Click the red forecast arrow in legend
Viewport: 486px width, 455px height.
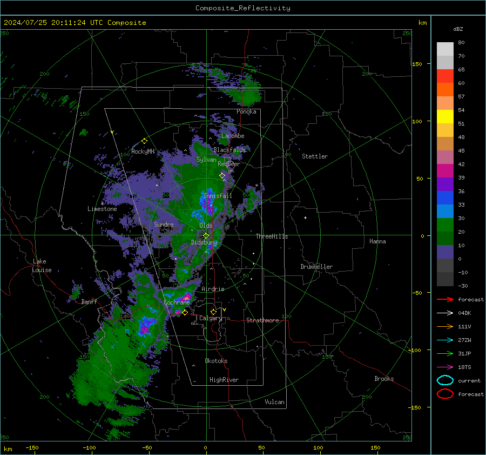445,299
